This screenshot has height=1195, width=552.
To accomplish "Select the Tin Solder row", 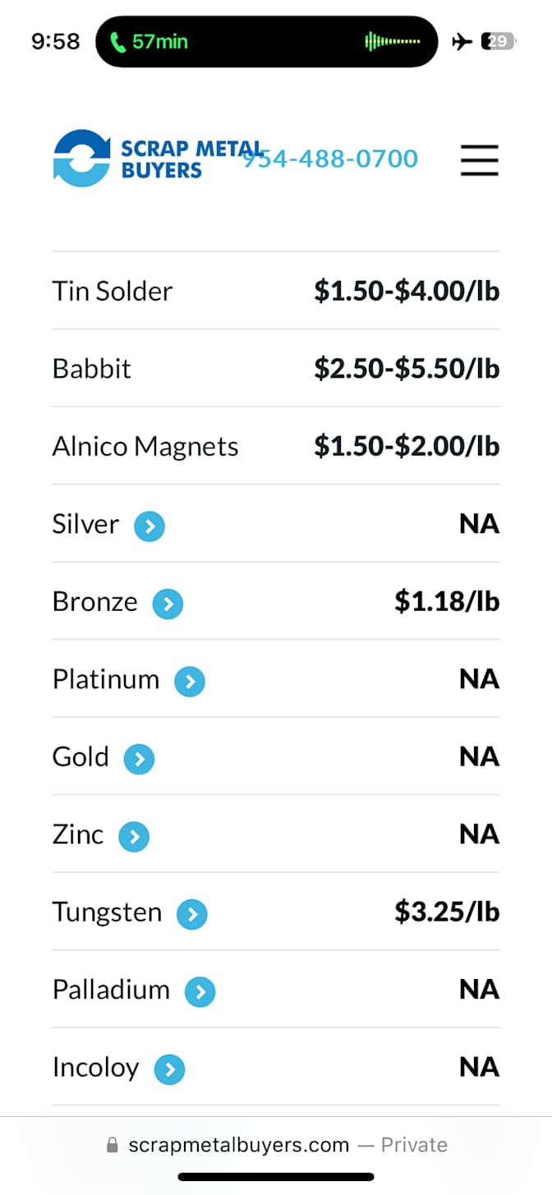I will click(x=276, y=291).
